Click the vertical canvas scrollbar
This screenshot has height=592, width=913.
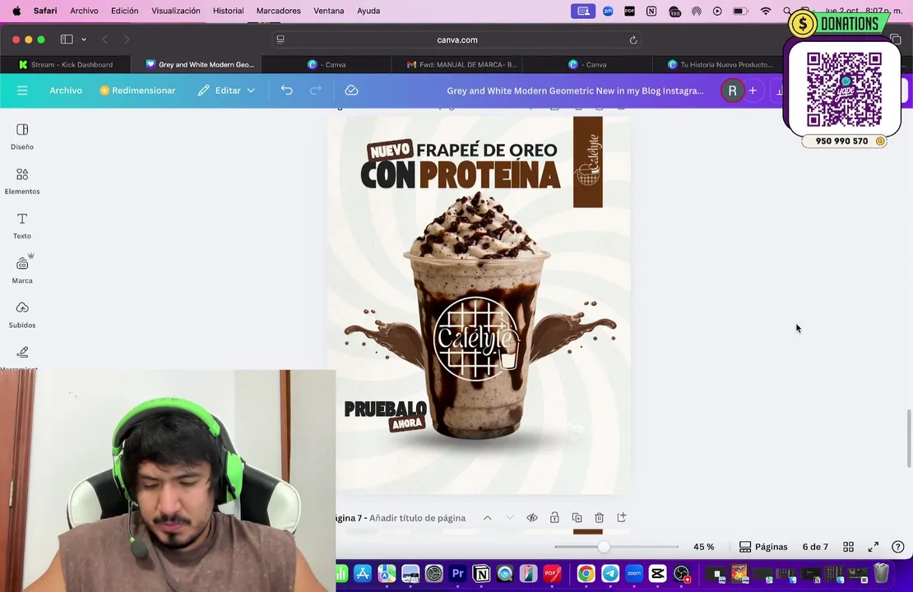pos(908,438)
